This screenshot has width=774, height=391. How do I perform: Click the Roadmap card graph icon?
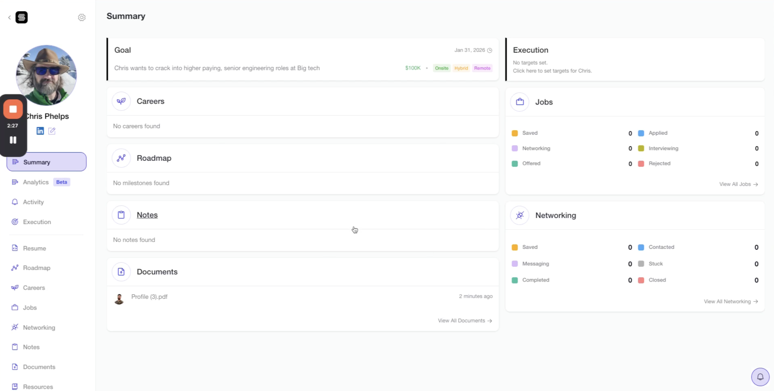click(121, 158)
